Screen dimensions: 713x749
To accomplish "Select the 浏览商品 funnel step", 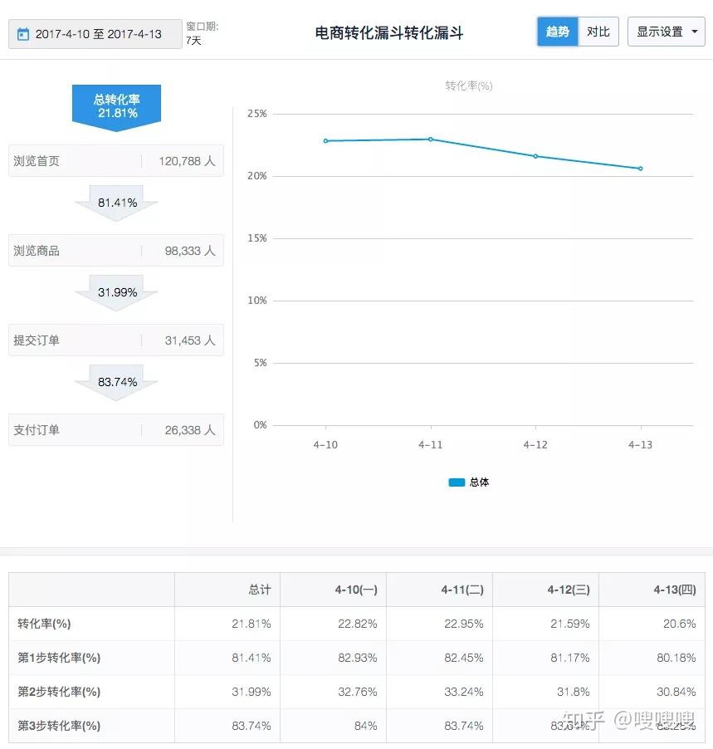I will tap(116, 250).
